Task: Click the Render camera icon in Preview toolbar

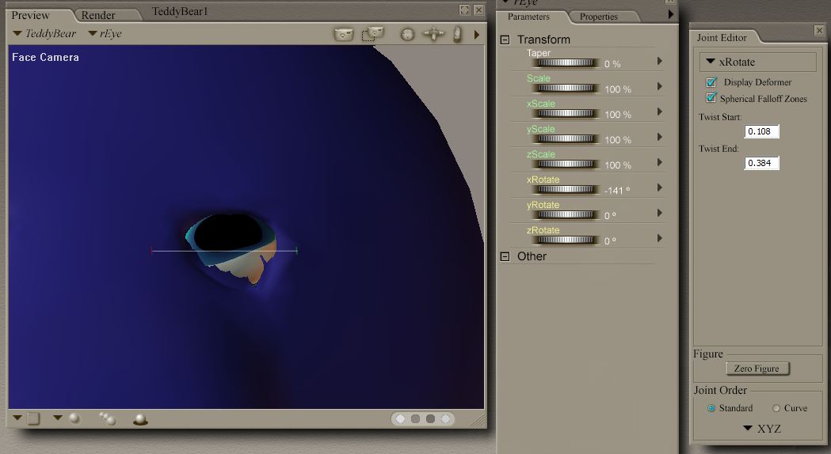Action: click(343, 34)
